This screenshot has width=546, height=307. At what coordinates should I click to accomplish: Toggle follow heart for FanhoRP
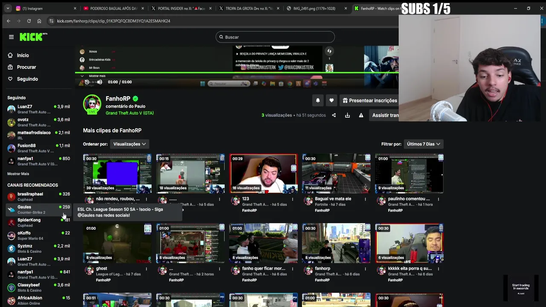[x=331, y=101]
